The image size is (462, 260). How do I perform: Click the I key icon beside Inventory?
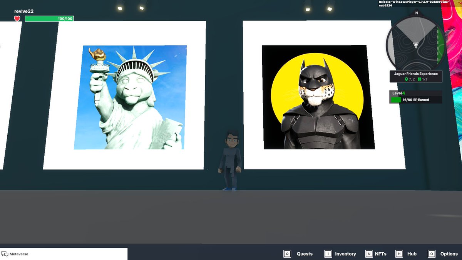[328, 254]
